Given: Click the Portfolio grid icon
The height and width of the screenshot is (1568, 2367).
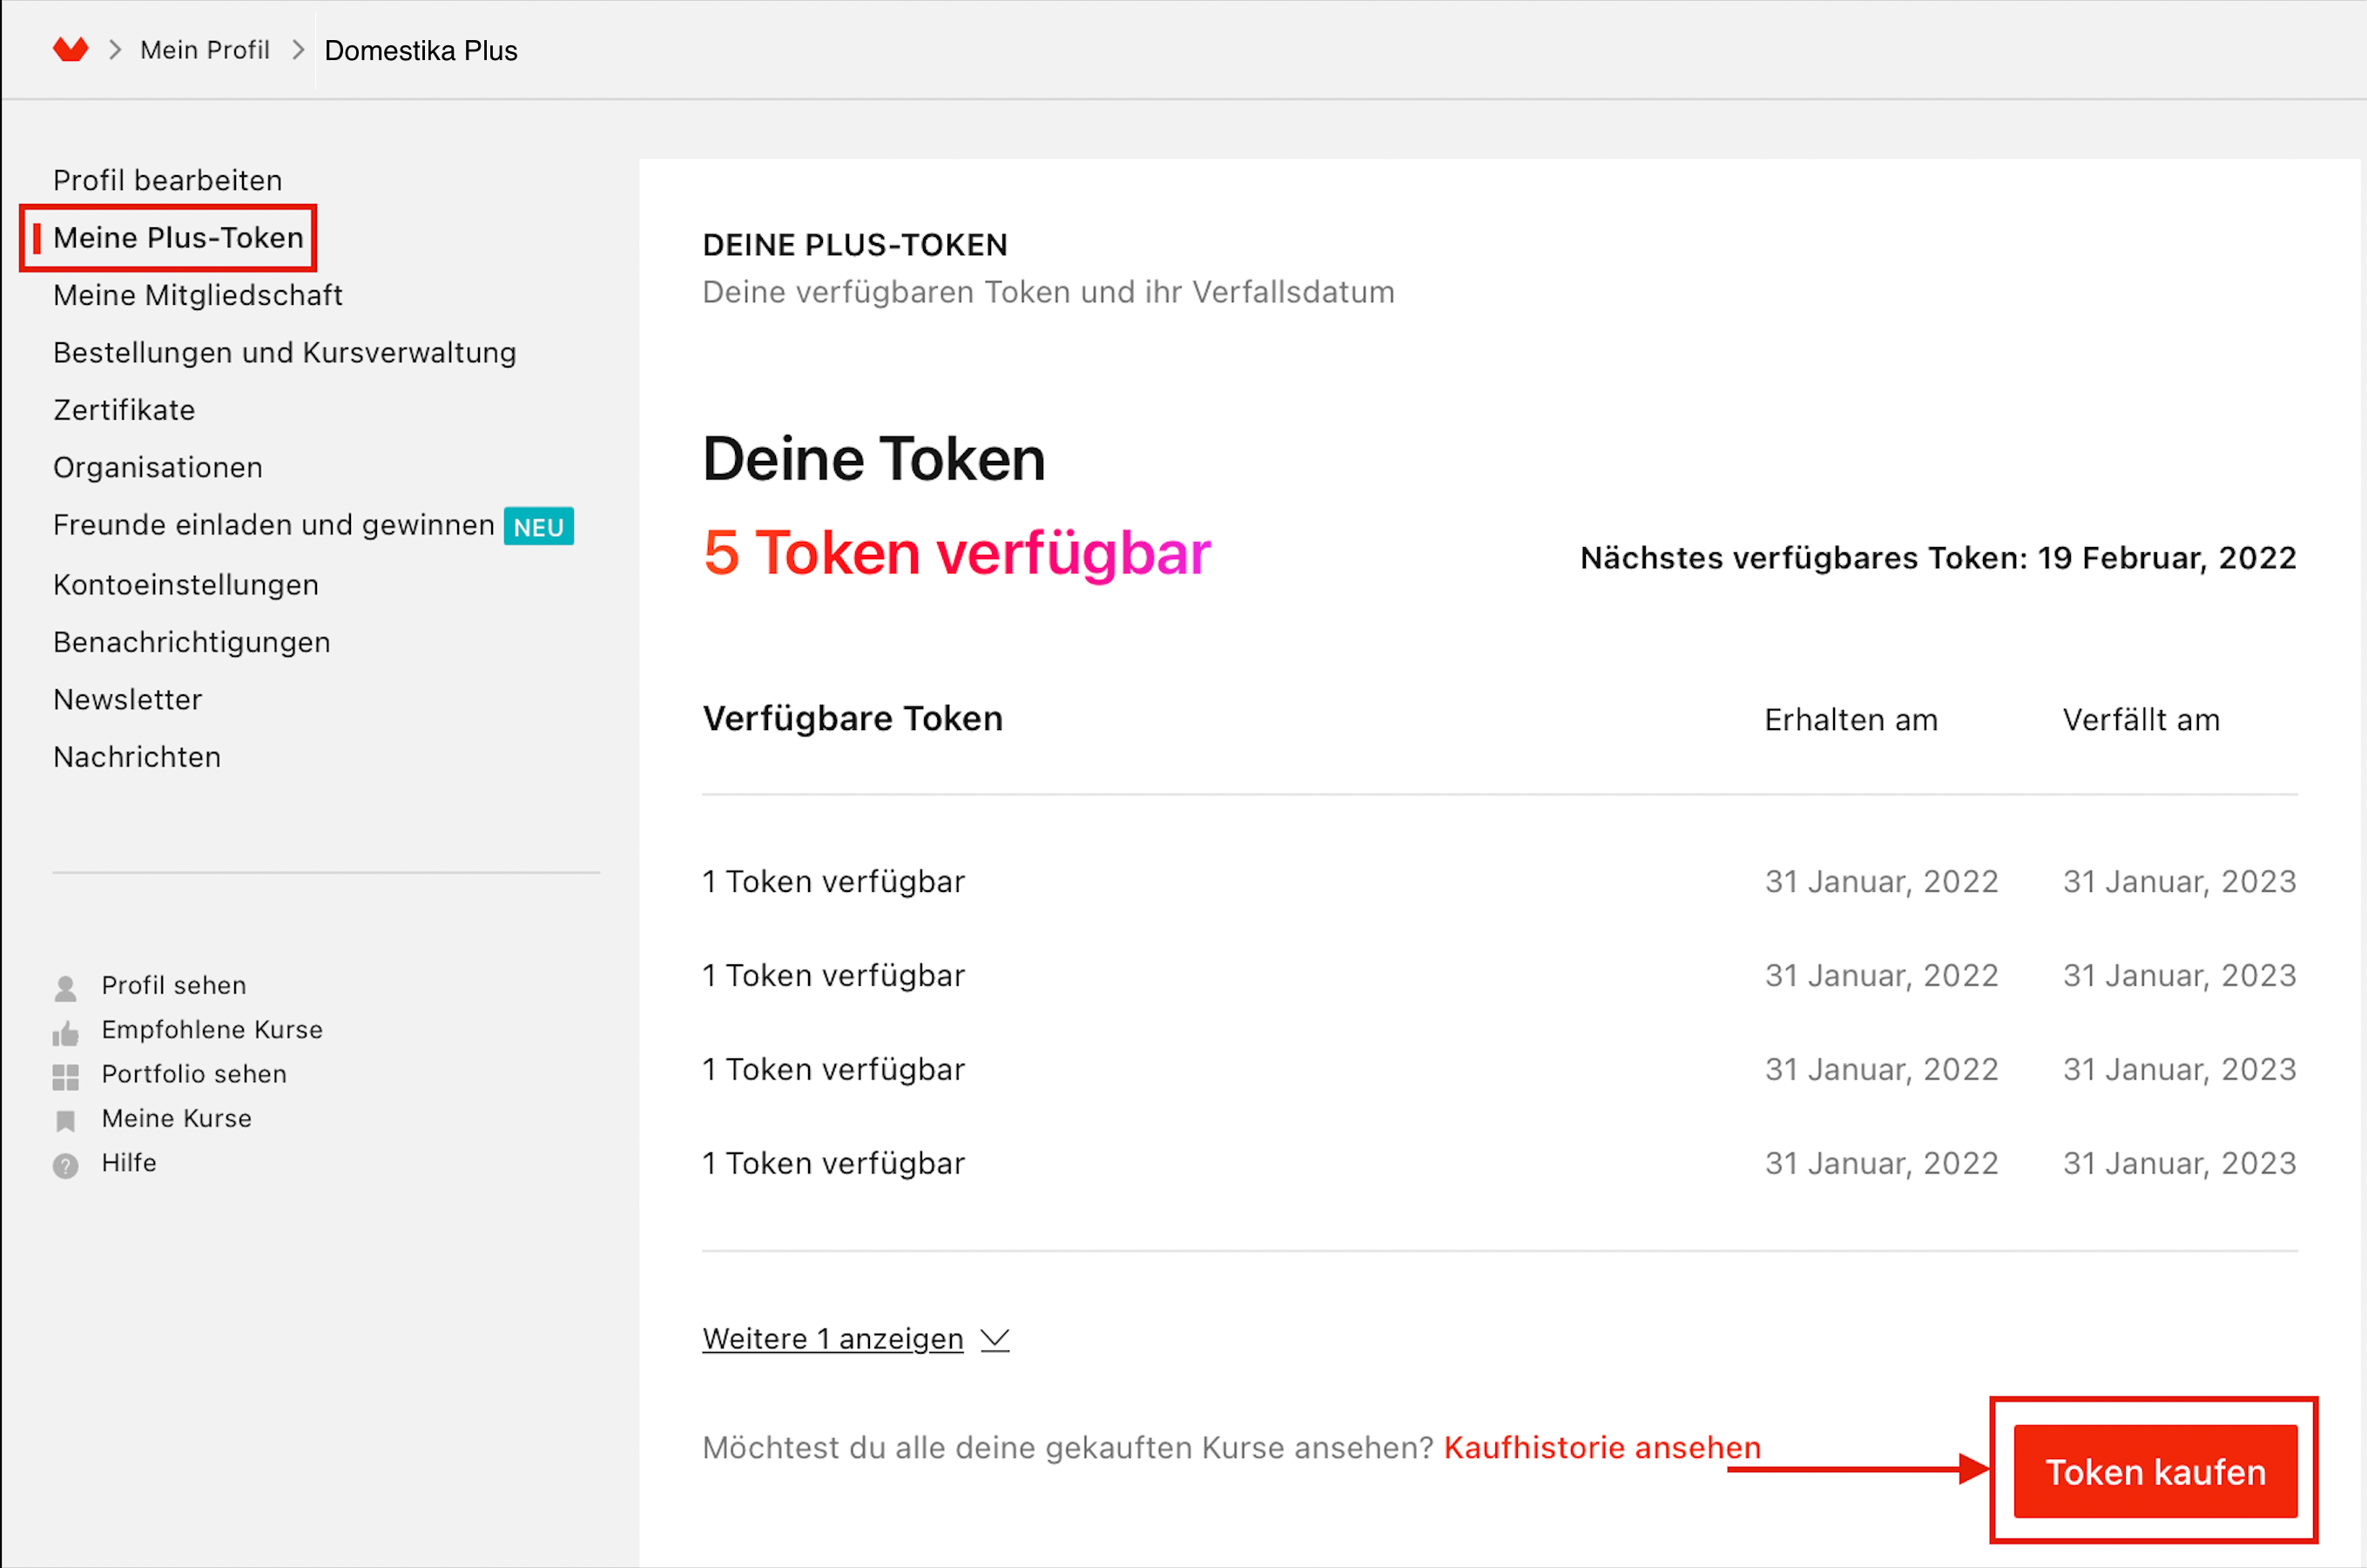Looking at the screenshot, I should [x=66, y=1077].
